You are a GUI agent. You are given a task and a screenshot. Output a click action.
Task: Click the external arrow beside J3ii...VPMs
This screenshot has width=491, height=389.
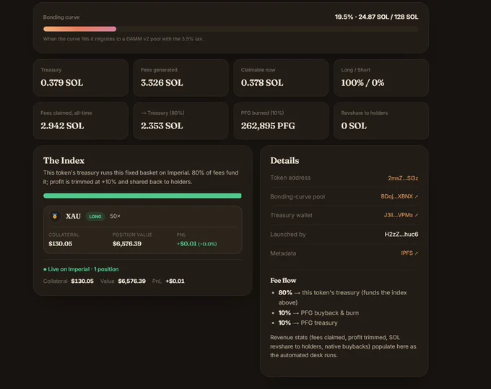[417, 215]
